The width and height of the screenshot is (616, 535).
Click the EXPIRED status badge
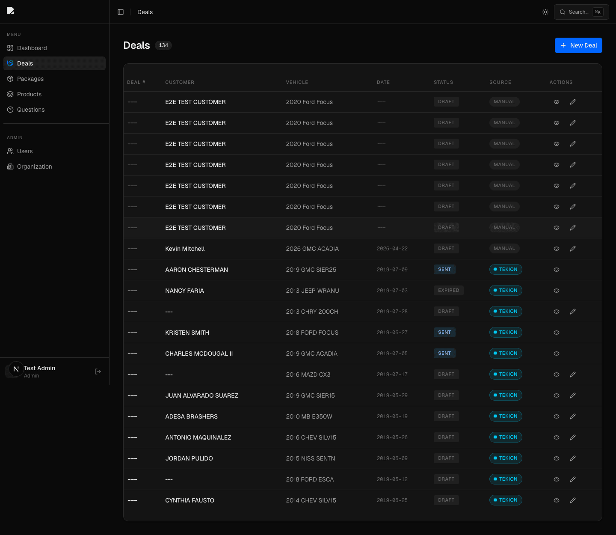449,291
